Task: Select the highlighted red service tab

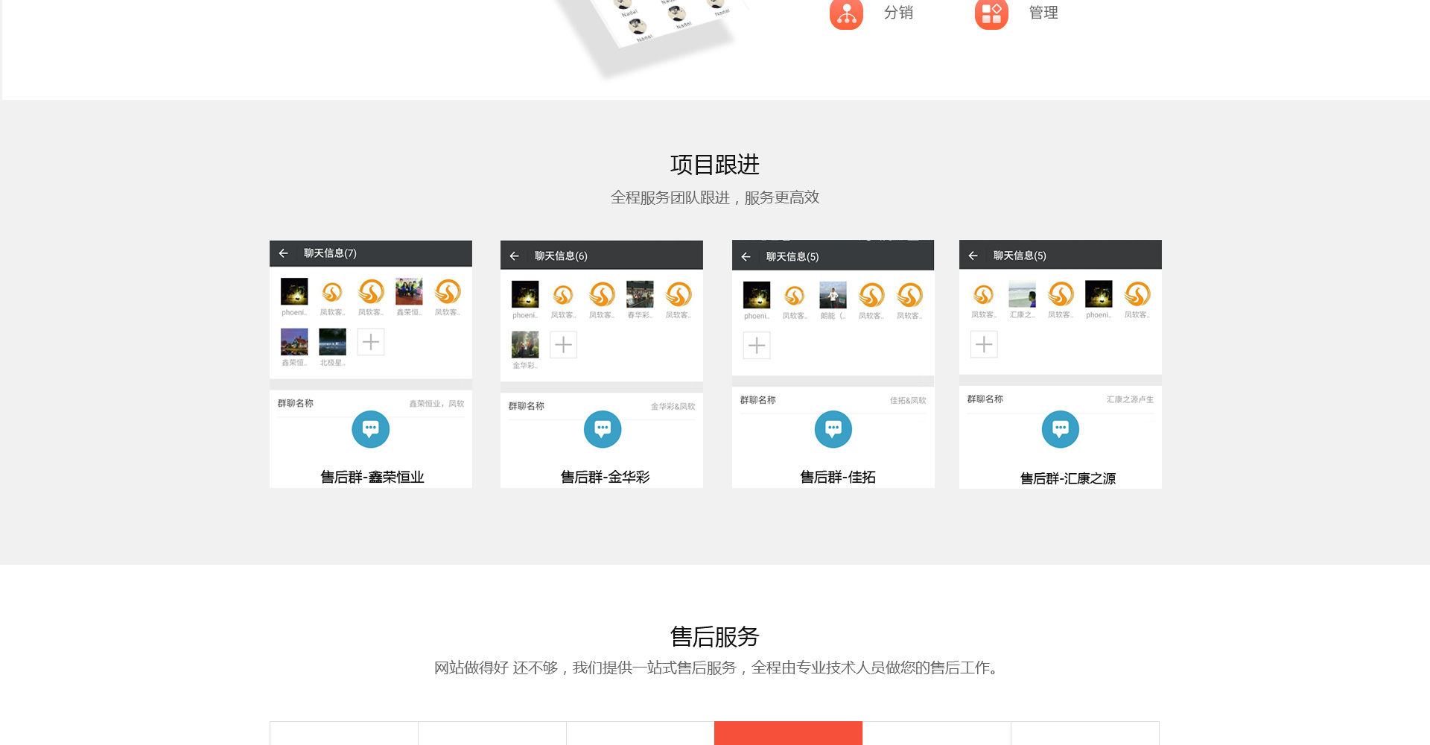Action: (788, 733)
